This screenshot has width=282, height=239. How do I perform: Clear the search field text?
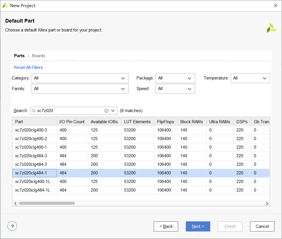coord(106,111)
